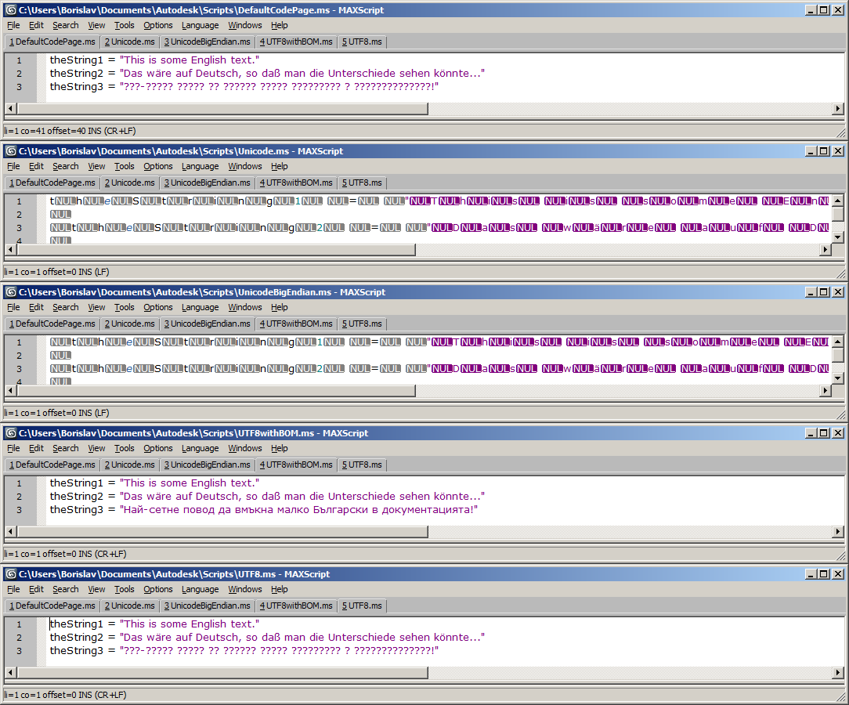Click theString2 on line 2 in UTF8.ms editor

[76, 638]
